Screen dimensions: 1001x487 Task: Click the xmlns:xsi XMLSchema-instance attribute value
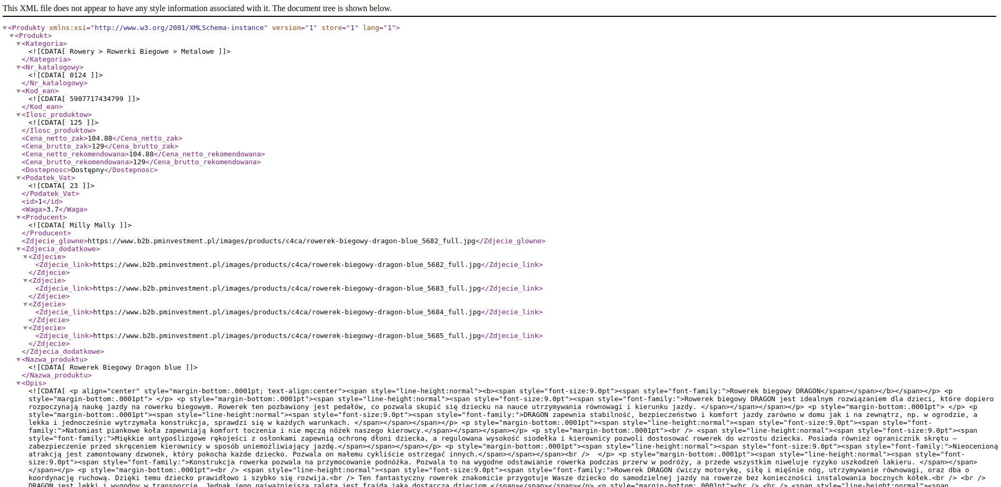pos(180,28)
